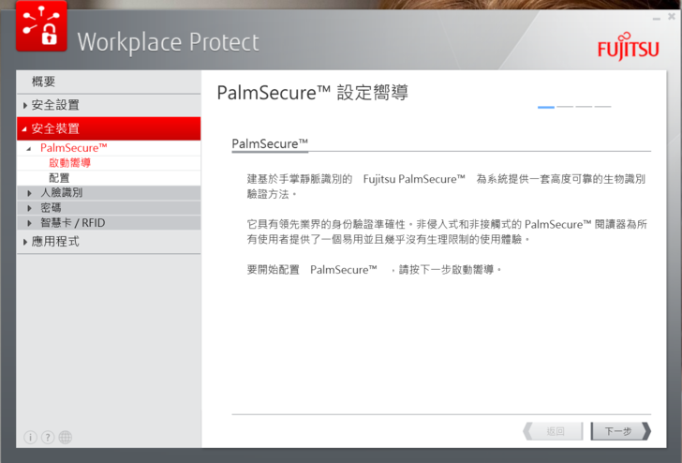The width and height of the screenshot is (682, 463).
Task: Select 啟動嚮導 under PalmSecure
Action: 69,163
